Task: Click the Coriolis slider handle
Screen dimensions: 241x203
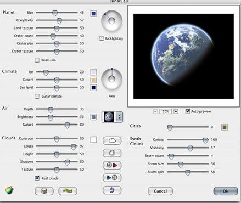Action: click(x=205, y=140)
